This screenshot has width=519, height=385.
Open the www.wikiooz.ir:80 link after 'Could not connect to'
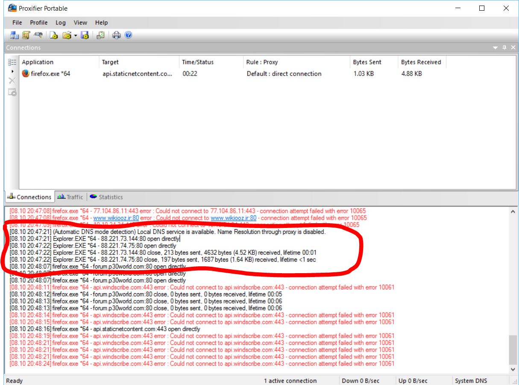click(233, 218)
